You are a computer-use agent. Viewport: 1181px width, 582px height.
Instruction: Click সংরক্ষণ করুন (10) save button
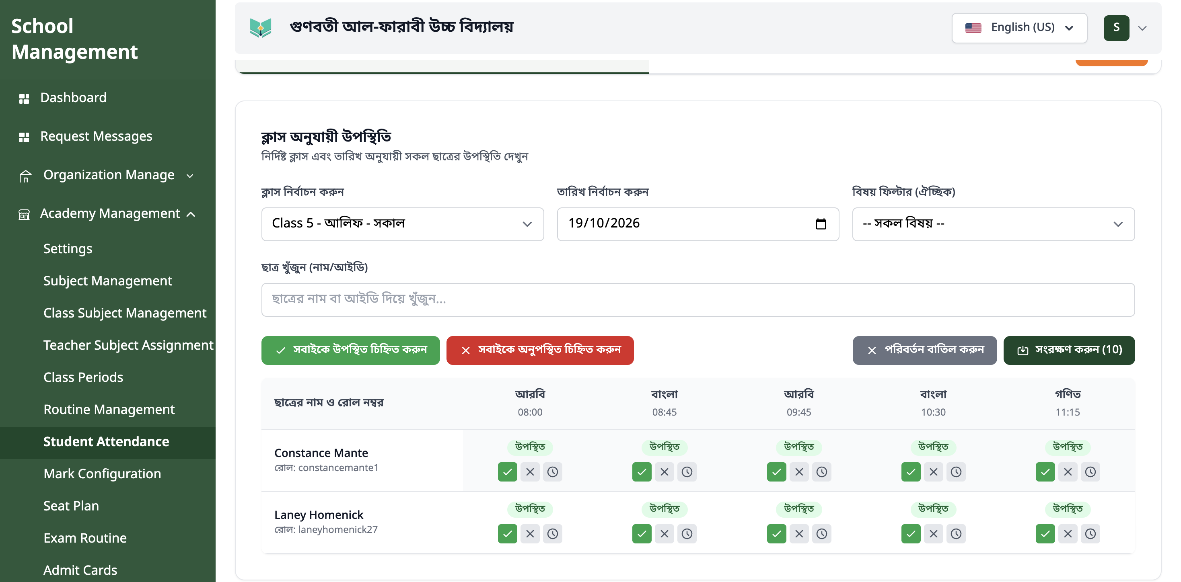coord(1069,350)
